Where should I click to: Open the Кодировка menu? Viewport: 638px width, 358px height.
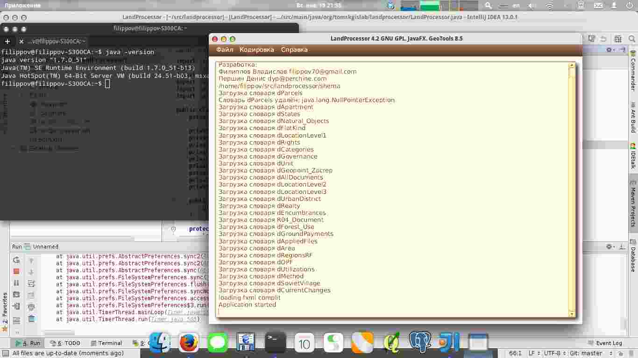(257, 49)
